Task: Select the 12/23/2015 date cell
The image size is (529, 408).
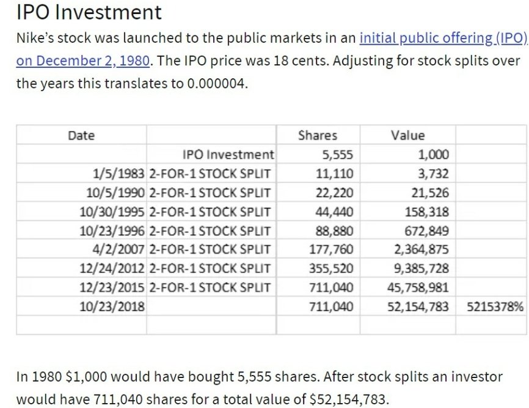Action: (81, 287)
